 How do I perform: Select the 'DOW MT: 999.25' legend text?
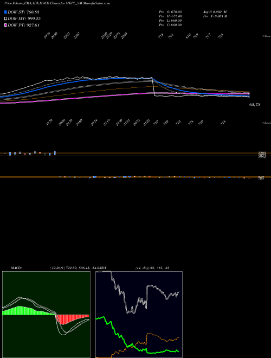click(24, 19)
